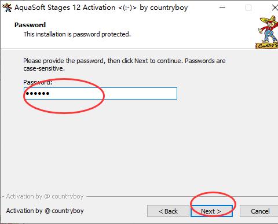Focus the Password input field
Screen dimensions: 278x224
tap(100, 94)
